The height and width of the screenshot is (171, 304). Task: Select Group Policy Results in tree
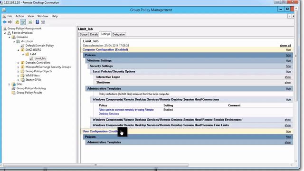click(x=29, y=93)
